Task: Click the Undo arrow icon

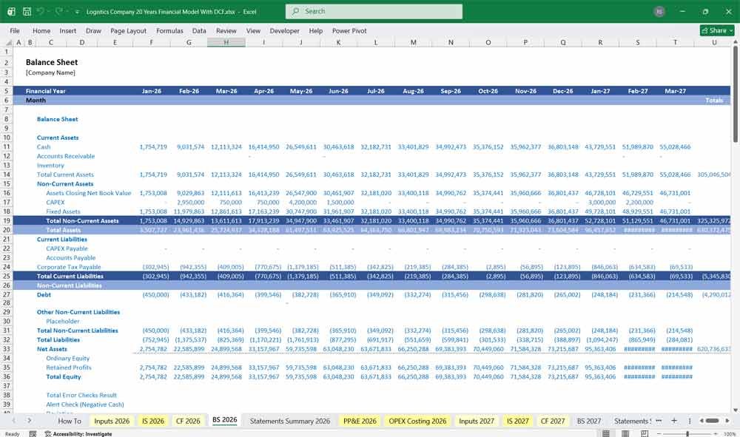Action: pos(41,11)
